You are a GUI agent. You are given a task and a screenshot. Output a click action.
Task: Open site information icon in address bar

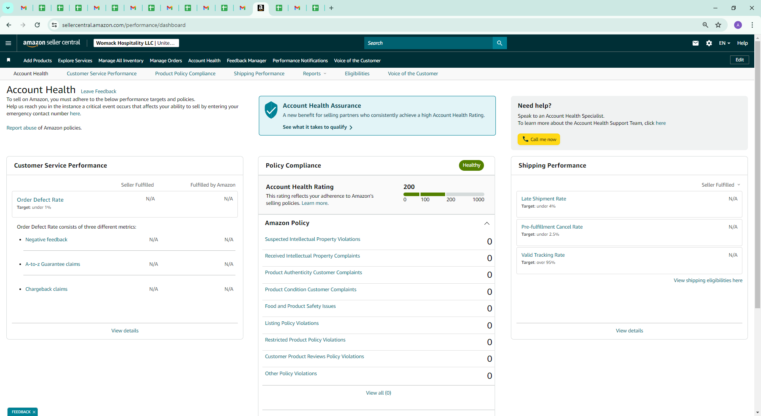(x=54, y=25)
